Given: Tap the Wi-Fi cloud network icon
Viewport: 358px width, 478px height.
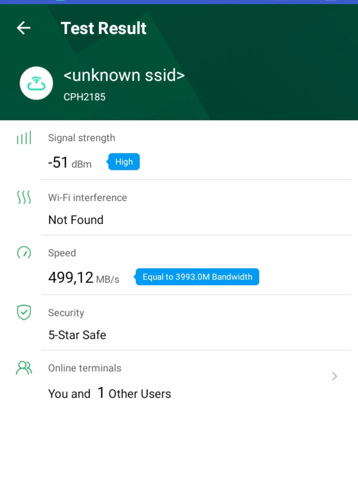Looking at the screenshot, I should [x=36, y=84].
